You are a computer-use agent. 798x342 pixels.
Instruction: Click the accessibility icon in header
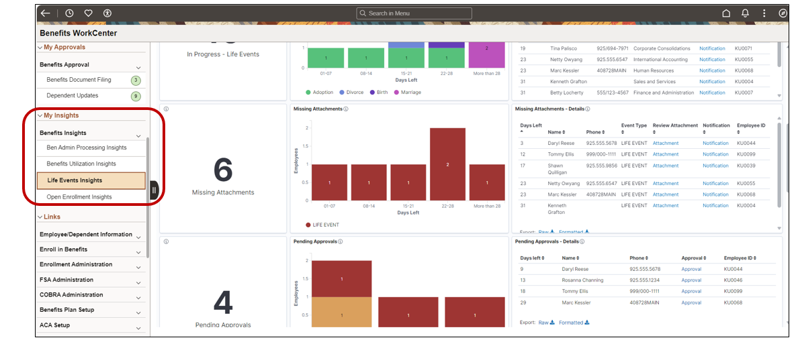[107, 13]
